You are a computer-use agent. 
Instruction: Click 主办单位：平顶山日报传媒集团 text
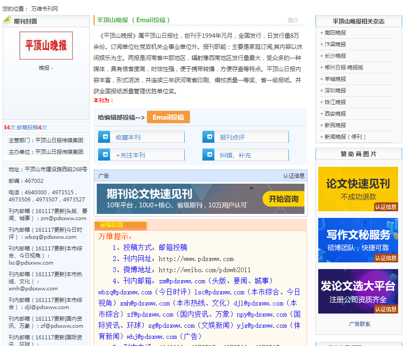pyautogui.click(x=46, y=152)
